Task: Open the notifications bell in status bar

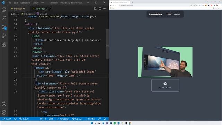Action: (105, 119)
